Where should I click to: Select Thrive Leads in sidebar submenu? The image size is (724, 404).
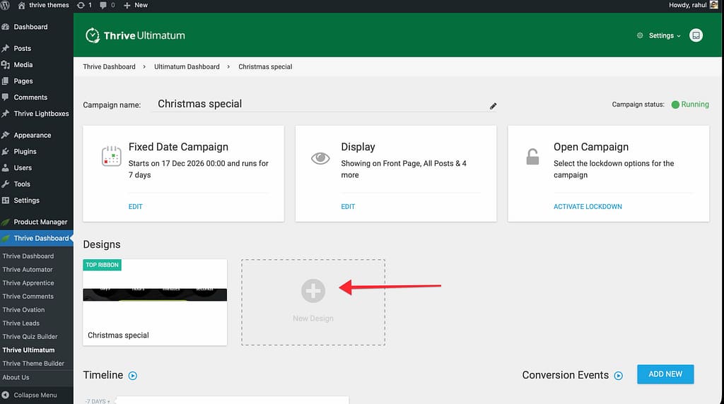pos(21,323)
